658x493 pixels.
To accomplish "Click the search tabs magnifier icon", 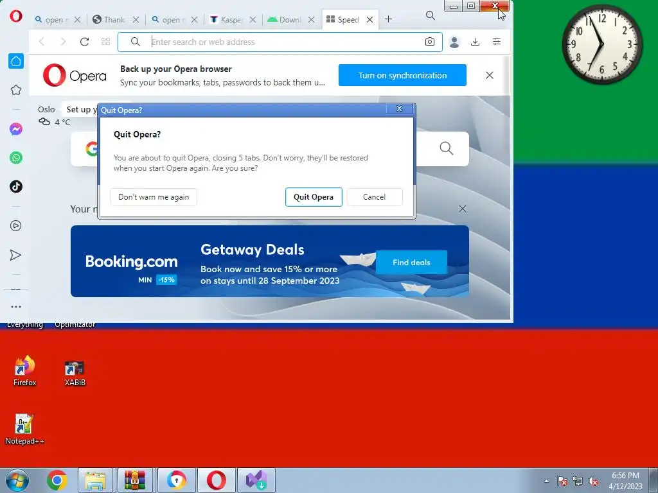I will click(x=430, y=15).
